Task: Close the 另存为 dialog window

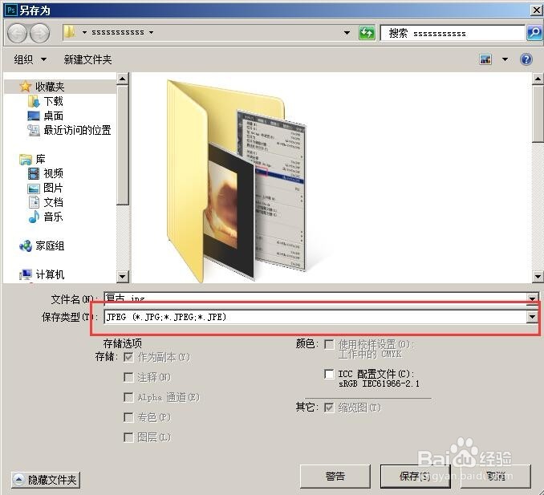Action: coord(536,10)
